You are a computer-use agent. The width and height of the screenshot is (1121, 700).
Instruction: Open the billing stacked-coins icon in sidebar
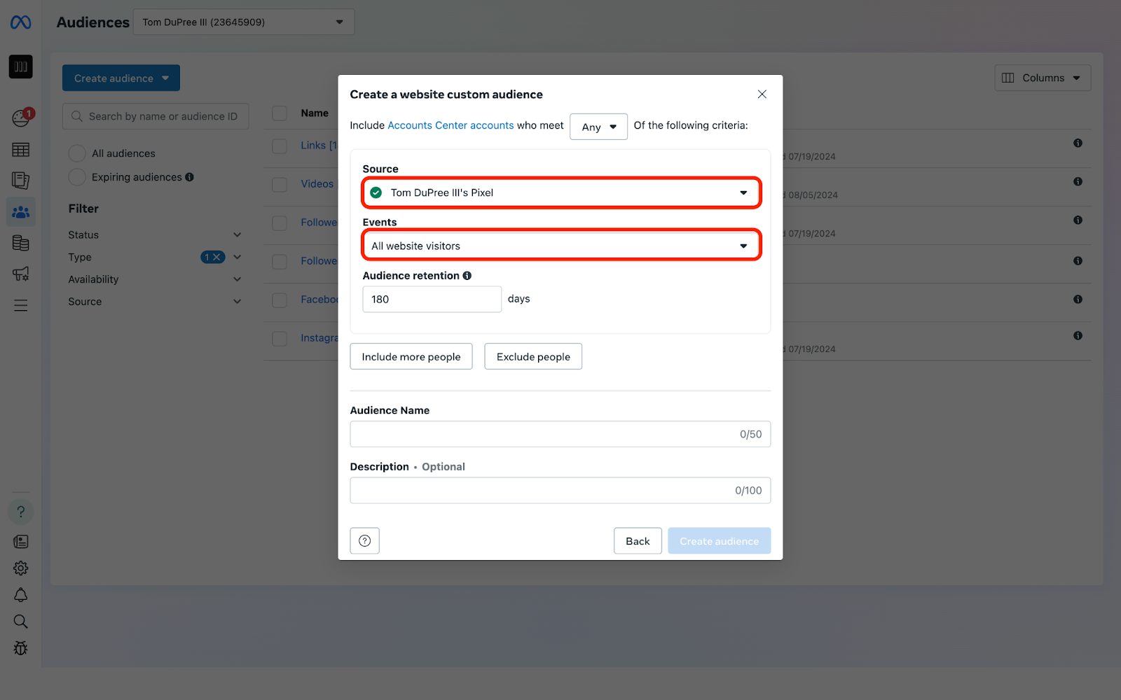[x=20, y=243]
